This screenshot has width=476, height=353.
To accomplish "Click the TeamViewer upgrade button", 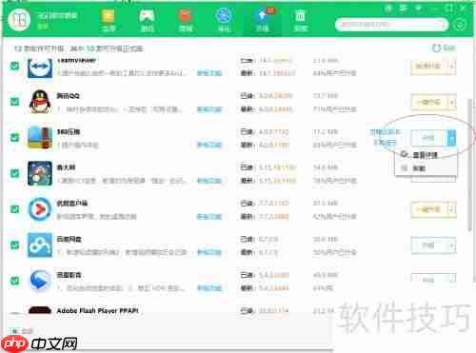I will click(428, 67).
